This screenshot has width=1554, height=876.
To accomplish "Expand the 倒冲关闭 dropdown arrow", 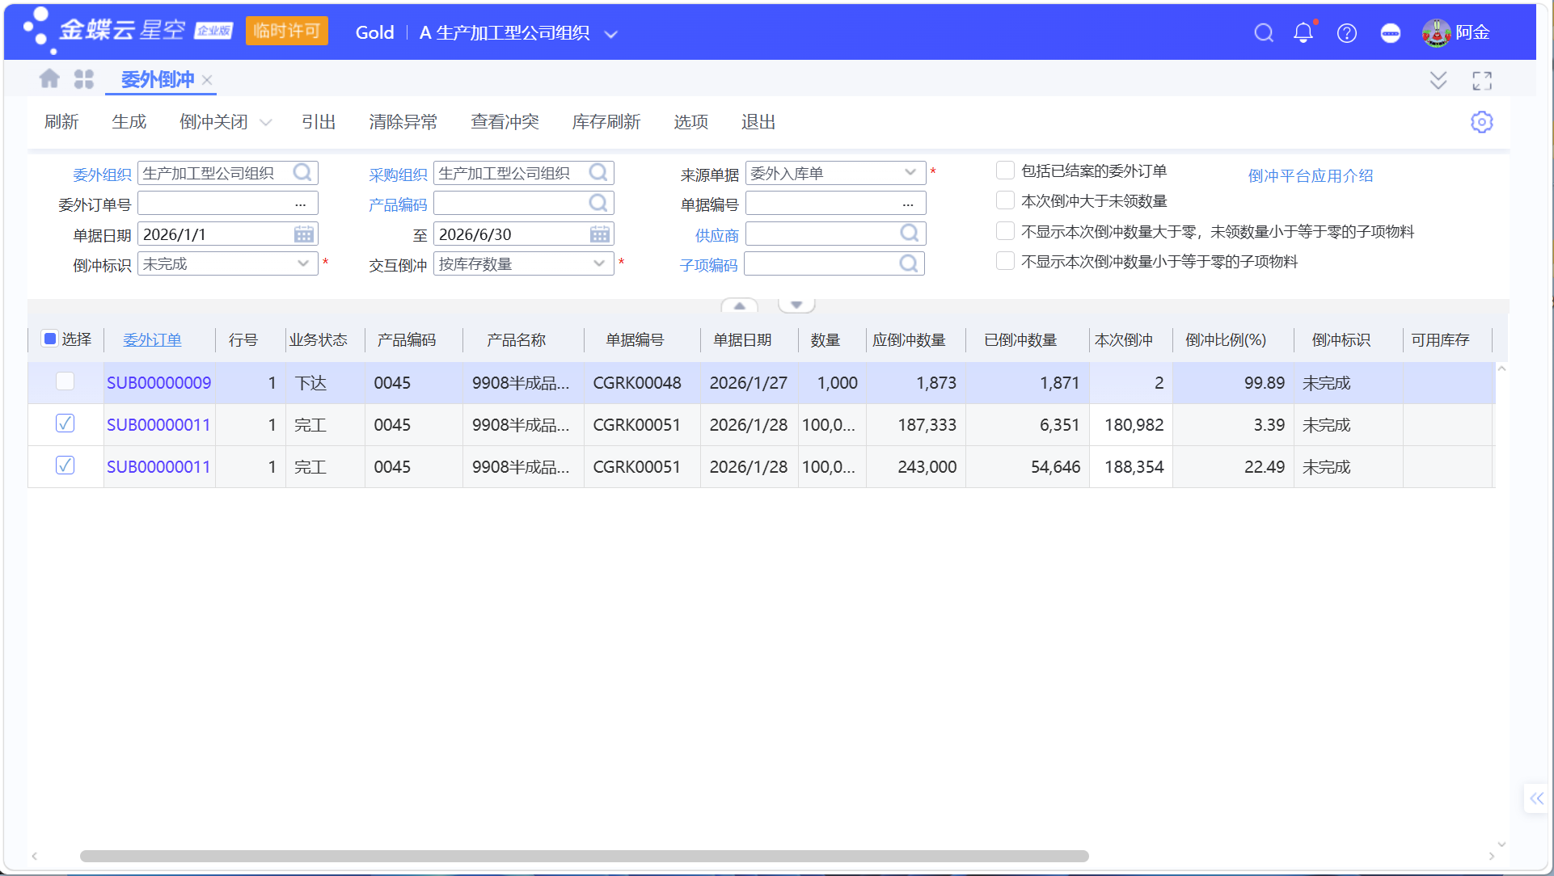I will (x=266, y=122).
